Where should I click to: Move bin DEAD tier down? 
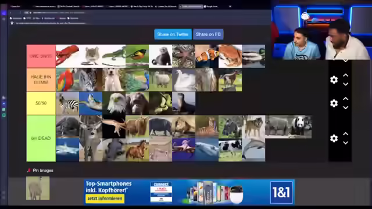pyautogui.click(x=346, y=143)
